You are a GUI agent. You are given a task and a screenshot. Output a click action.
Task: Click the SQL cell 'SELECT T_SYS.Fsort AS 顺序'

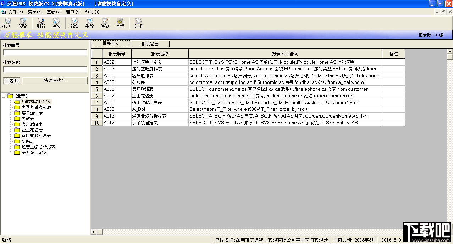click(x=285, y=123)
